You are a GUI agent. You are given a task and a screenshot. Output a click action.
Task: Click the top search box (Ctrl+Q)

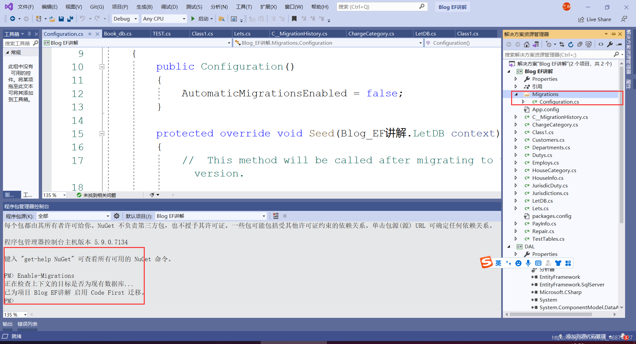coord(382,7)
